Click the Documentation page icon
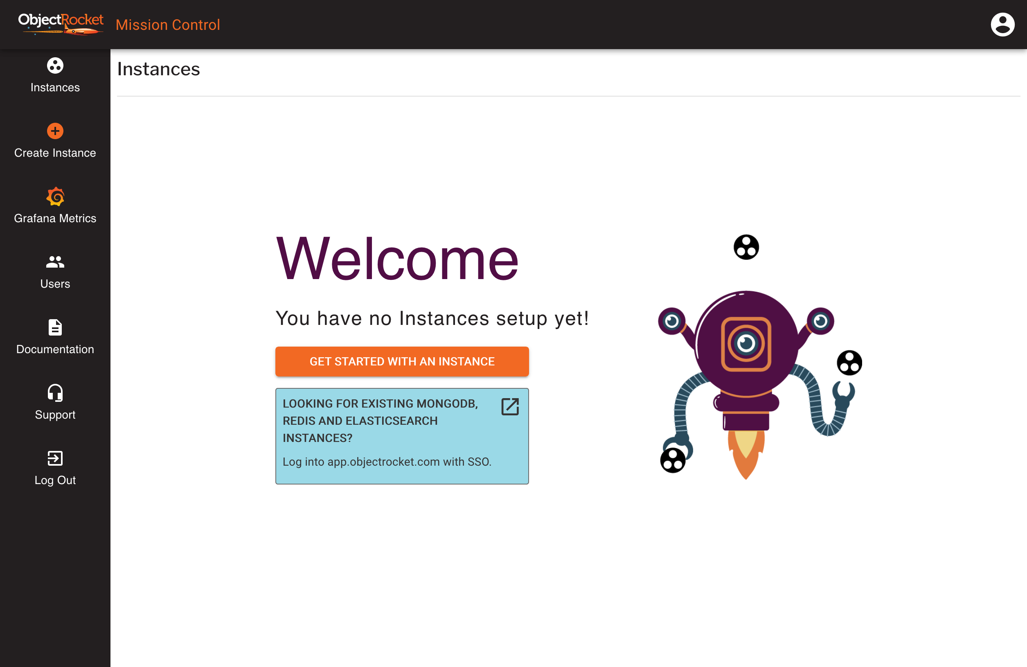This screenshot has width=1027, height=667. [55, 327]
